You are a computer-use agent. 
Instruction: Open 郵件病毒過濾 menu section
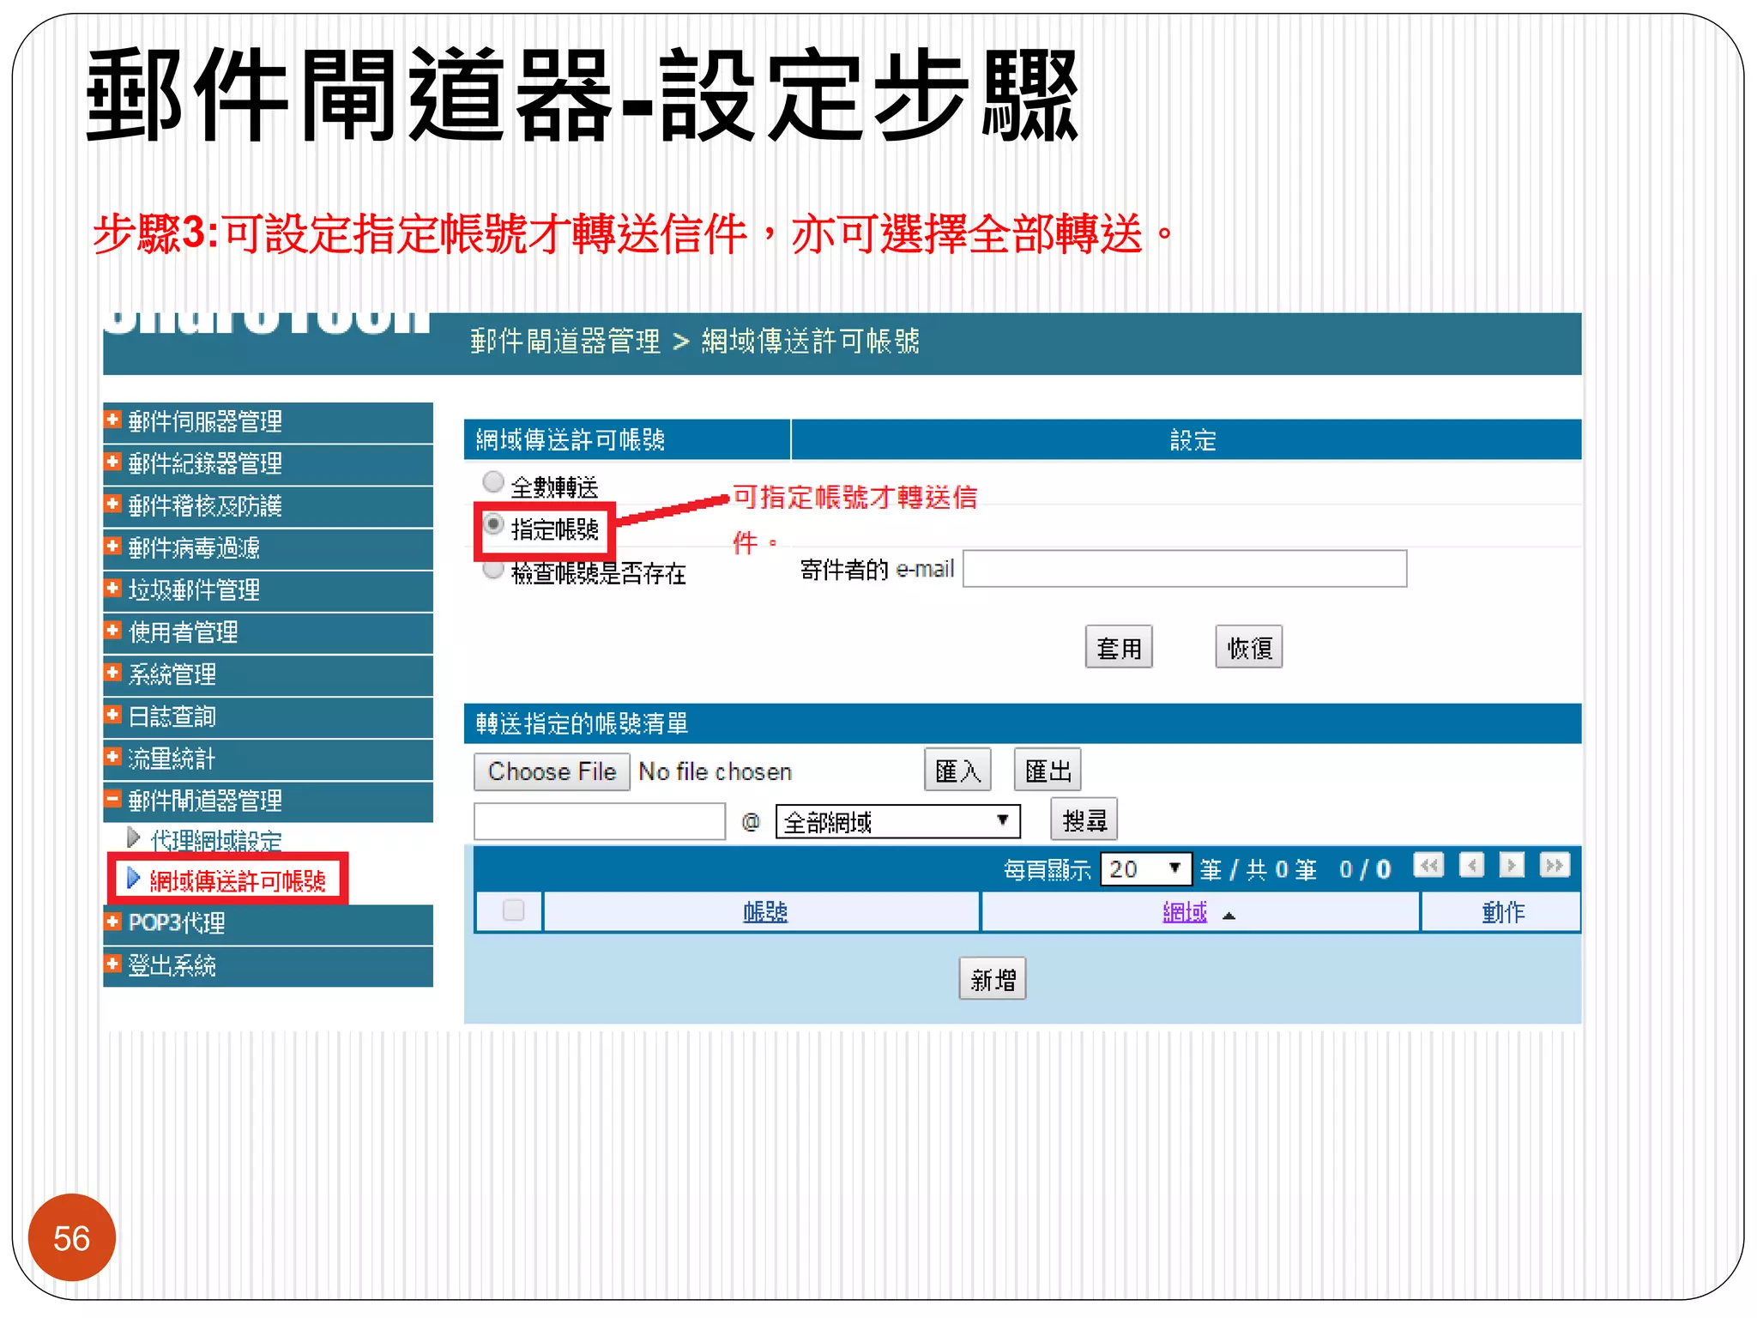(268, 548)
